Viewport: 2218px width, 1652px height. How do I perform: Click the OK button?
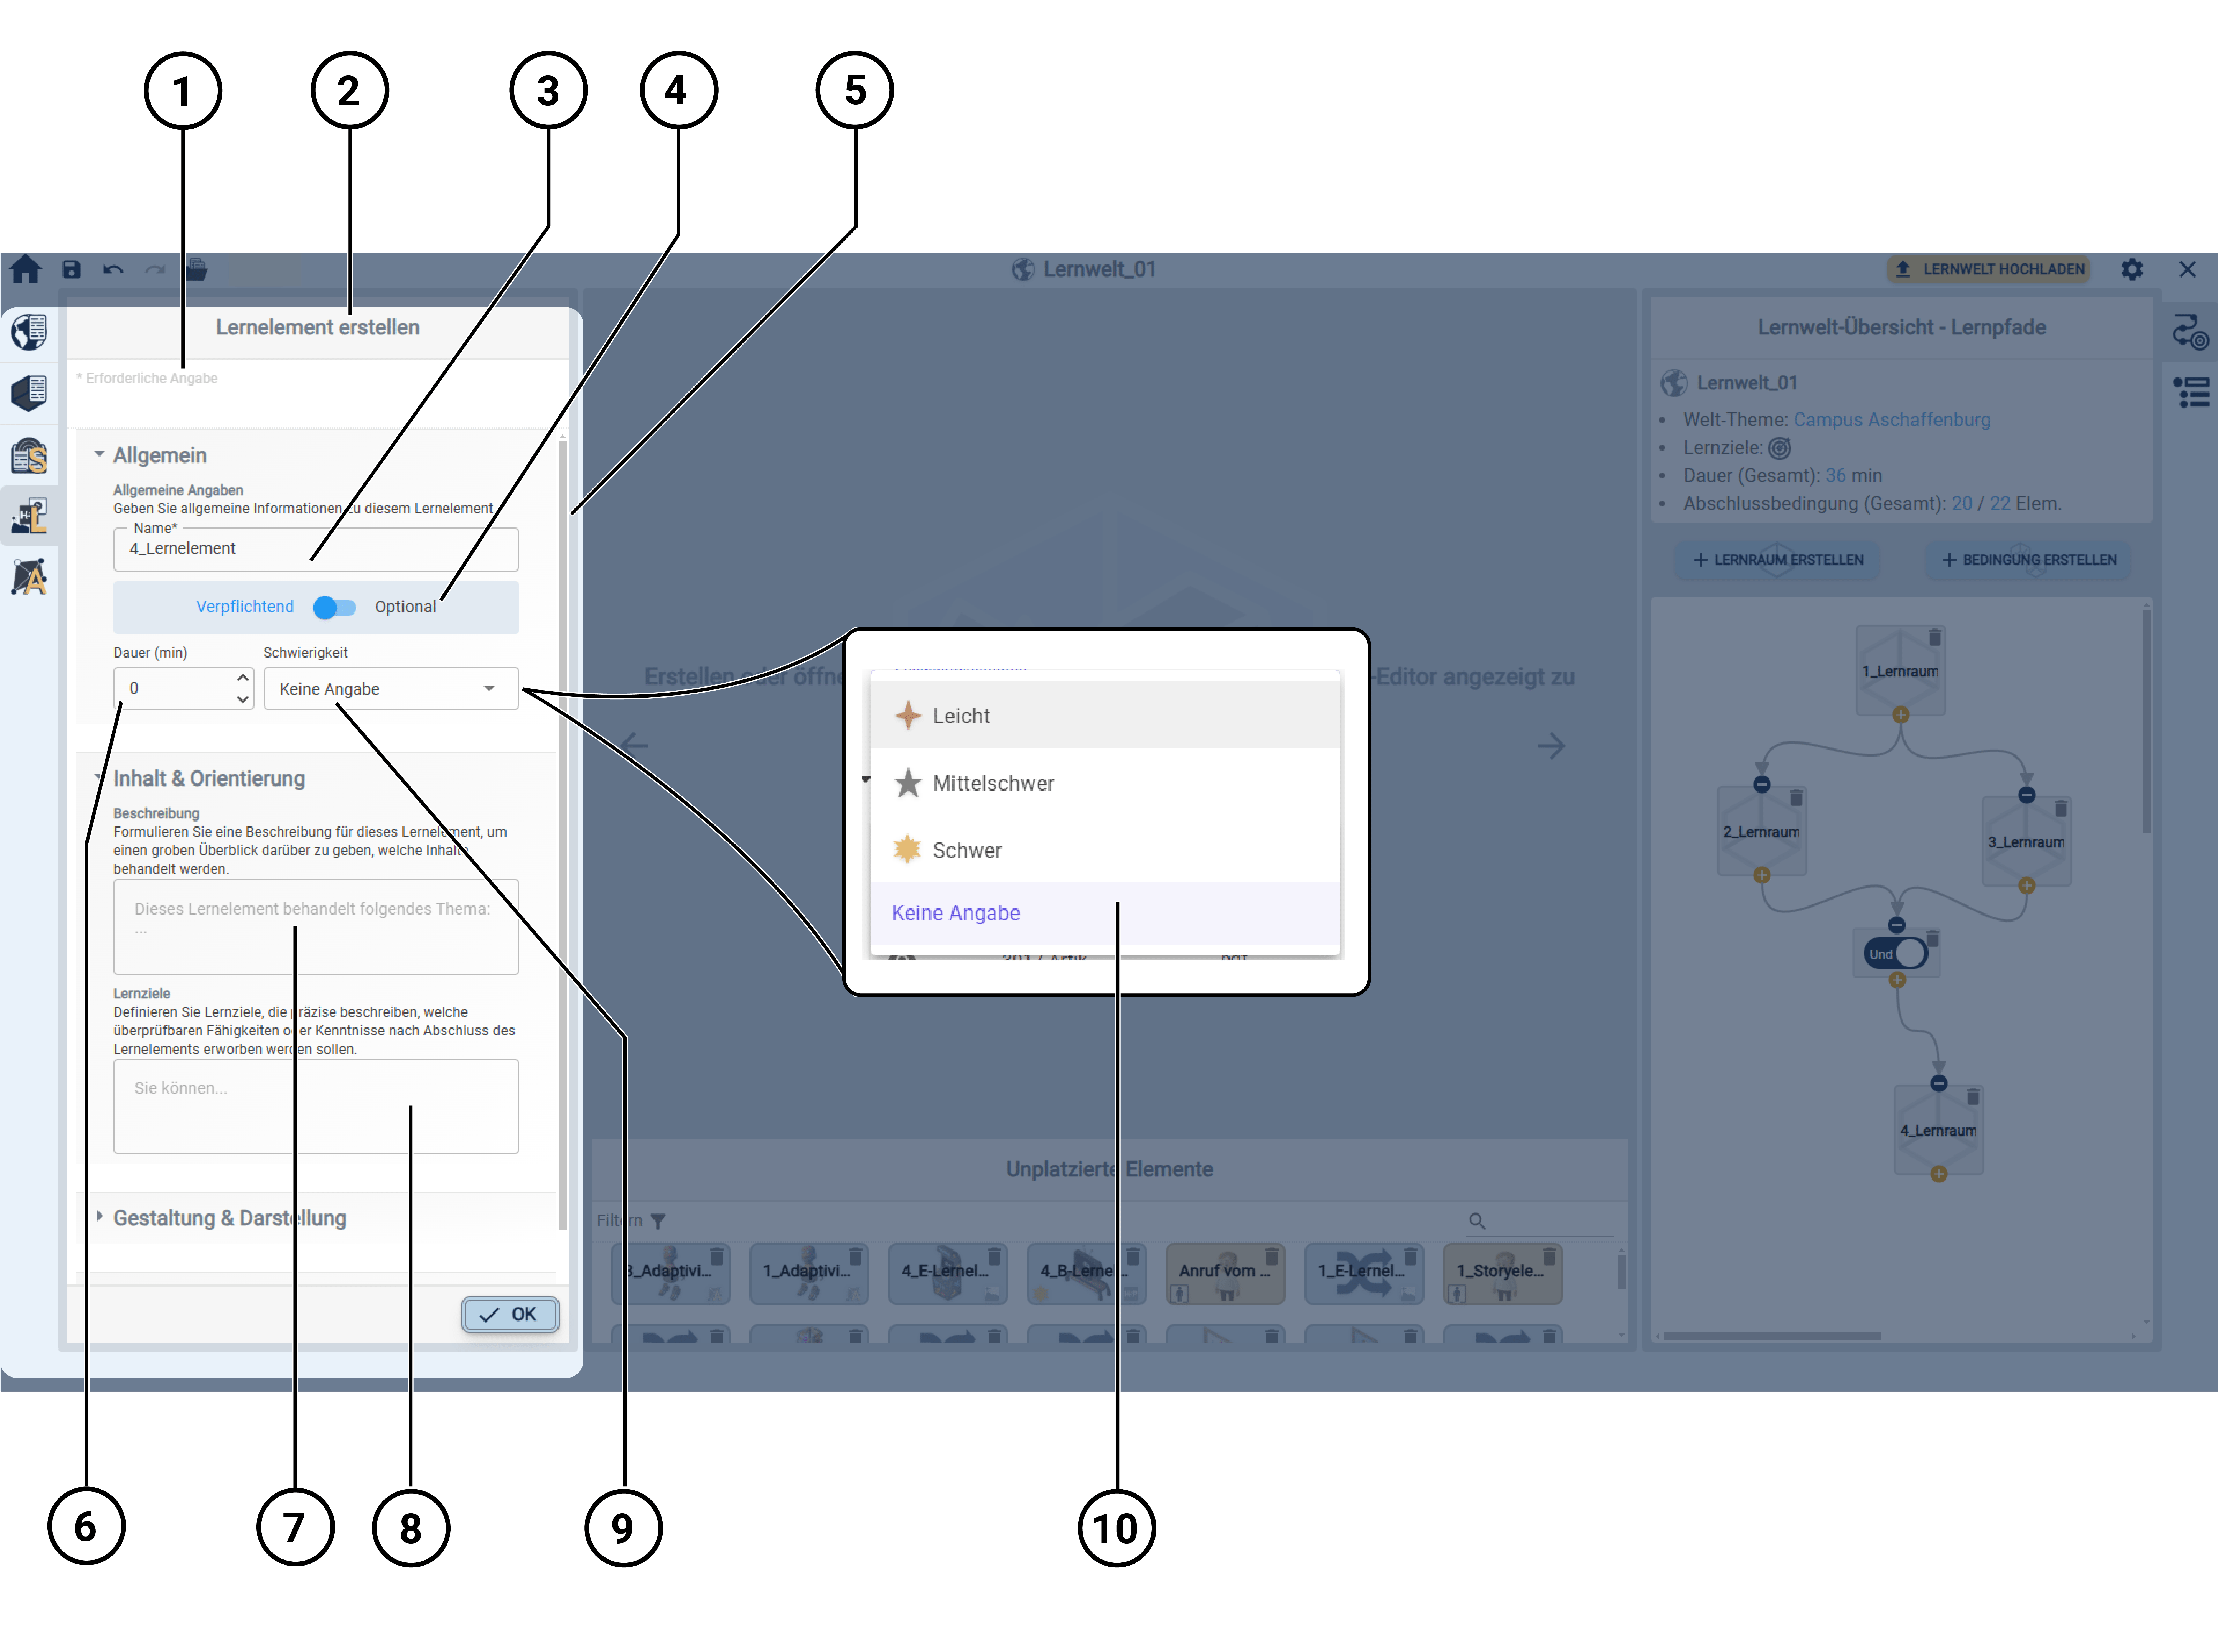pyautogui.click(x=510, y=1314)
